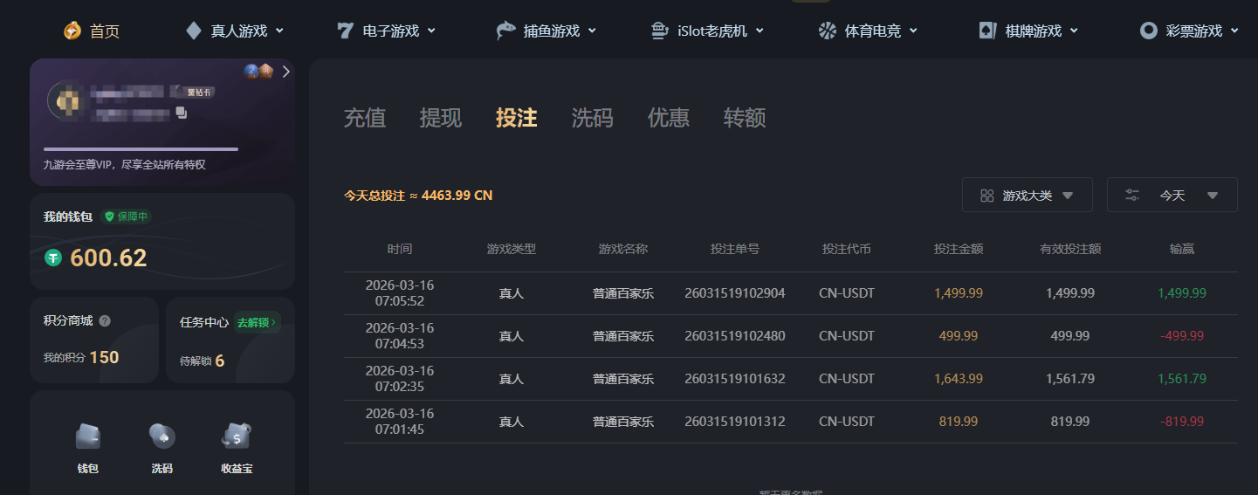Click bet order number 26031519102904

point(734,293)
